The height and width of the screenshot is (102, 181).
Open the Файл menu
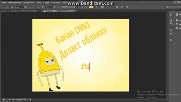pyautogui.click(x=4, y=3)
